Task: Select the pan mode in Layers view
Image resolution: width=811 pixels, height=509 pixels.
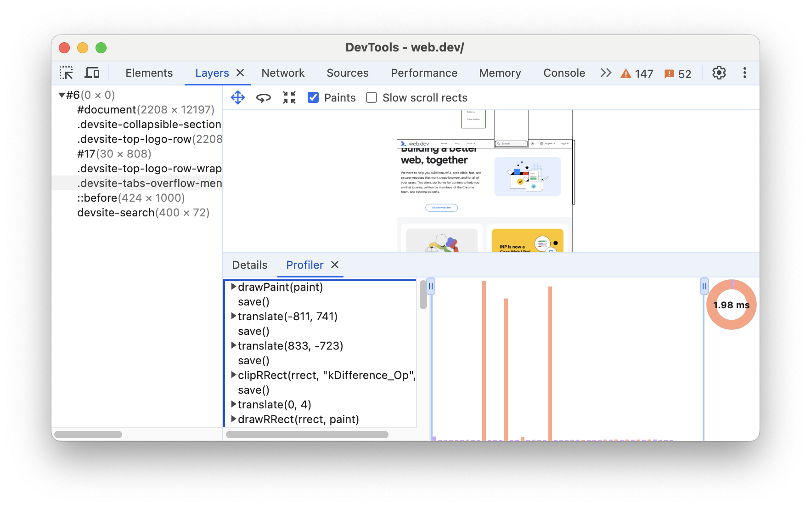Action: [238, 97]
